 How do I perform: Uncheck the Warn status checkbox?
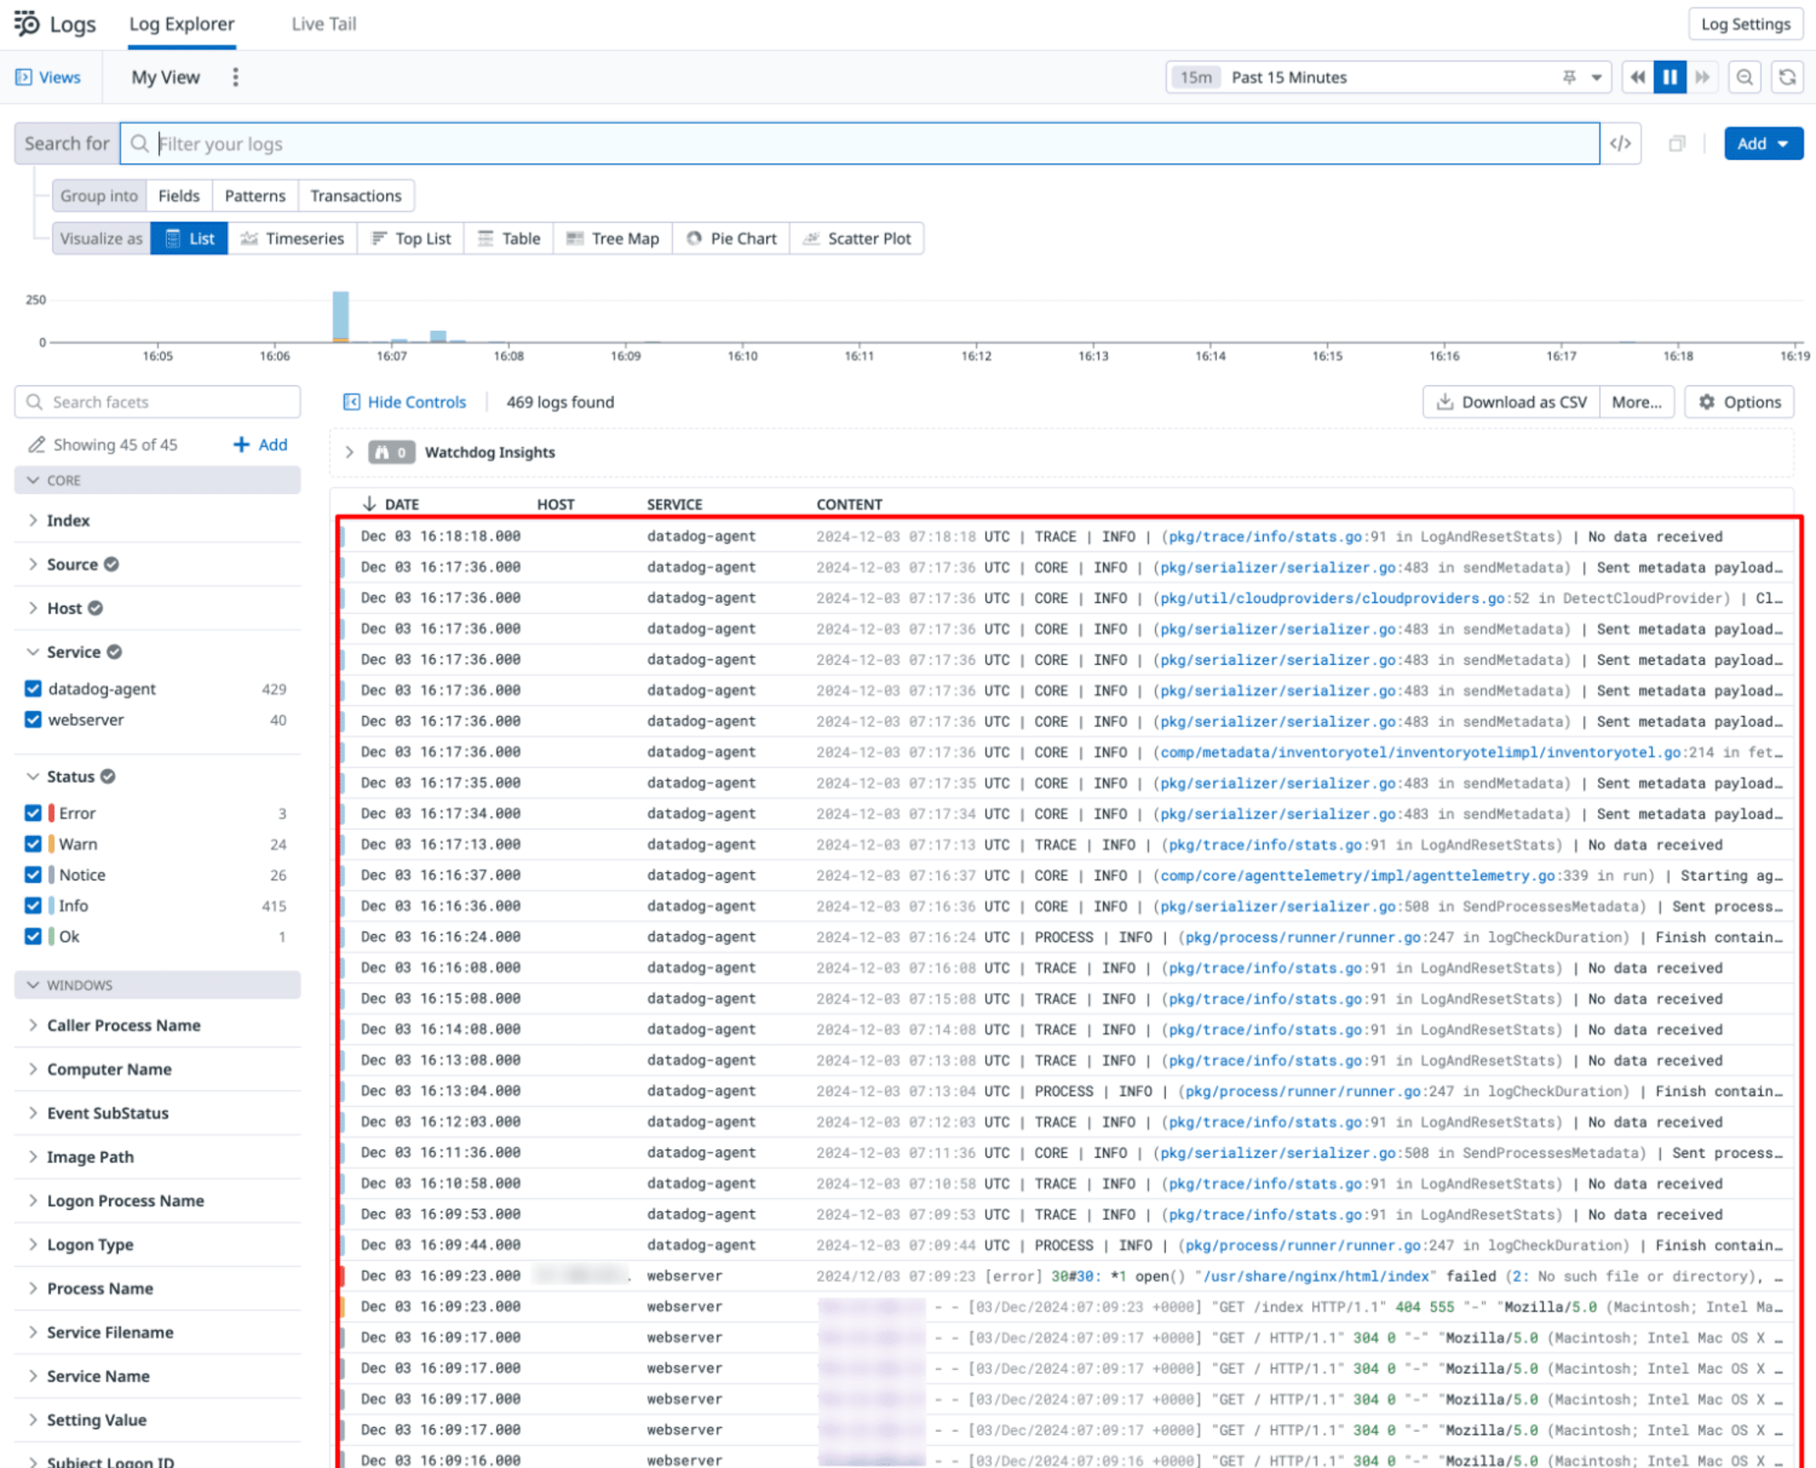click(x=34, y=844)
